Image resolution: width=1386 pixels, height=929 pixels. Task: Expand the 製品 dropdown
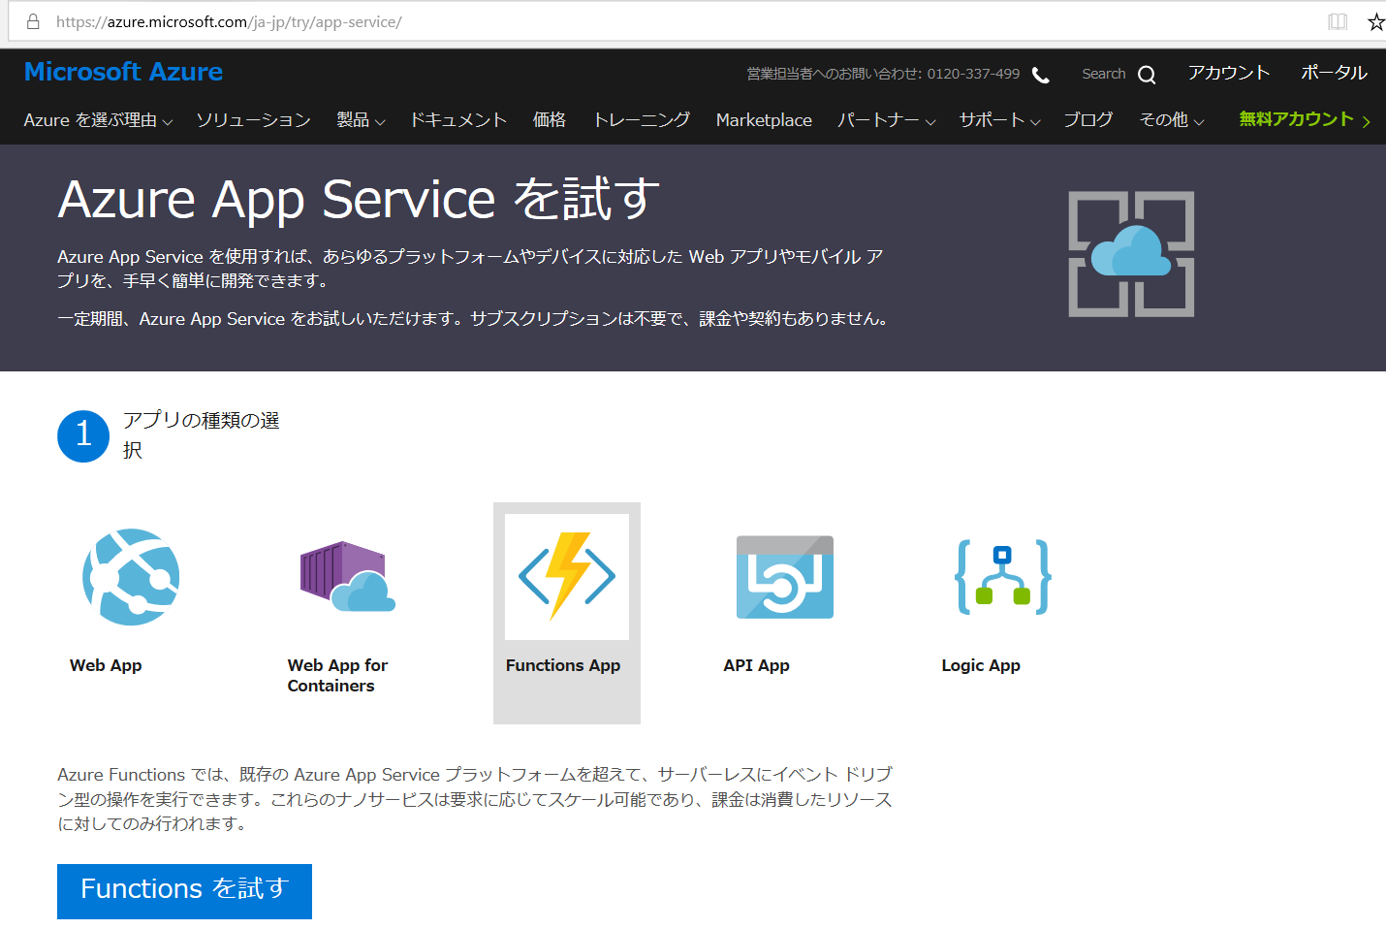(x=361, y=120)
